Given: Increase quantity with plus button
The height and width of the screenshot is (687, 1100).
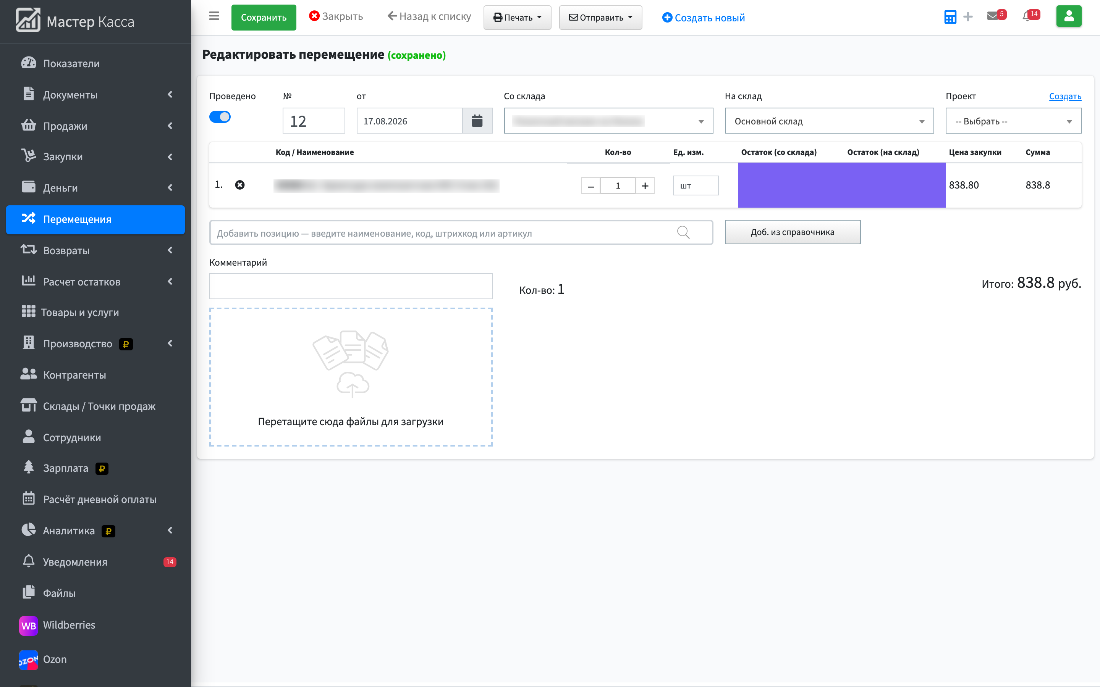Looking at the screenshot, I should click(x=645, y=186).
